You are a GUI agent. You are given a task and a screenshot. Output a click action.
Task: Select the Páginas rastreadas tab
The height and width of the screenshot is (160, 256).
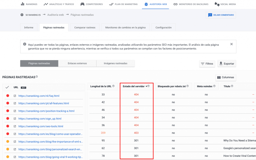pyautogui.click(x=54, y=27)
